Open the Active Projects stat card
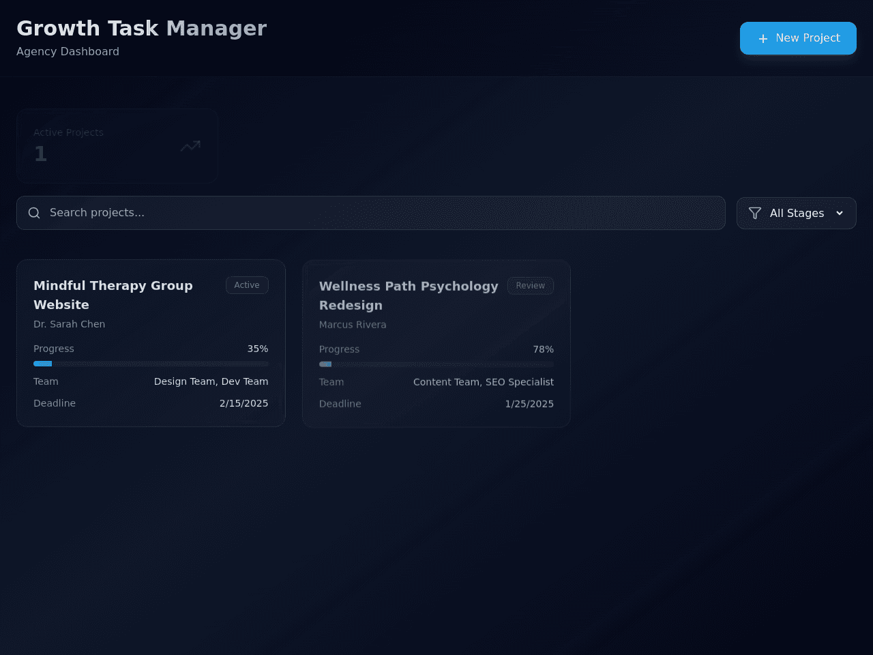The height and width of the screenshot is (655, 873). (117, 146)
